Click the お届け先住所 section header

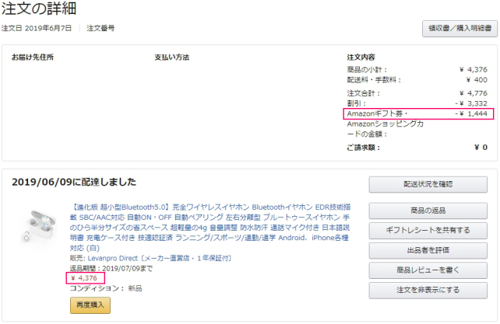[33, 57]
